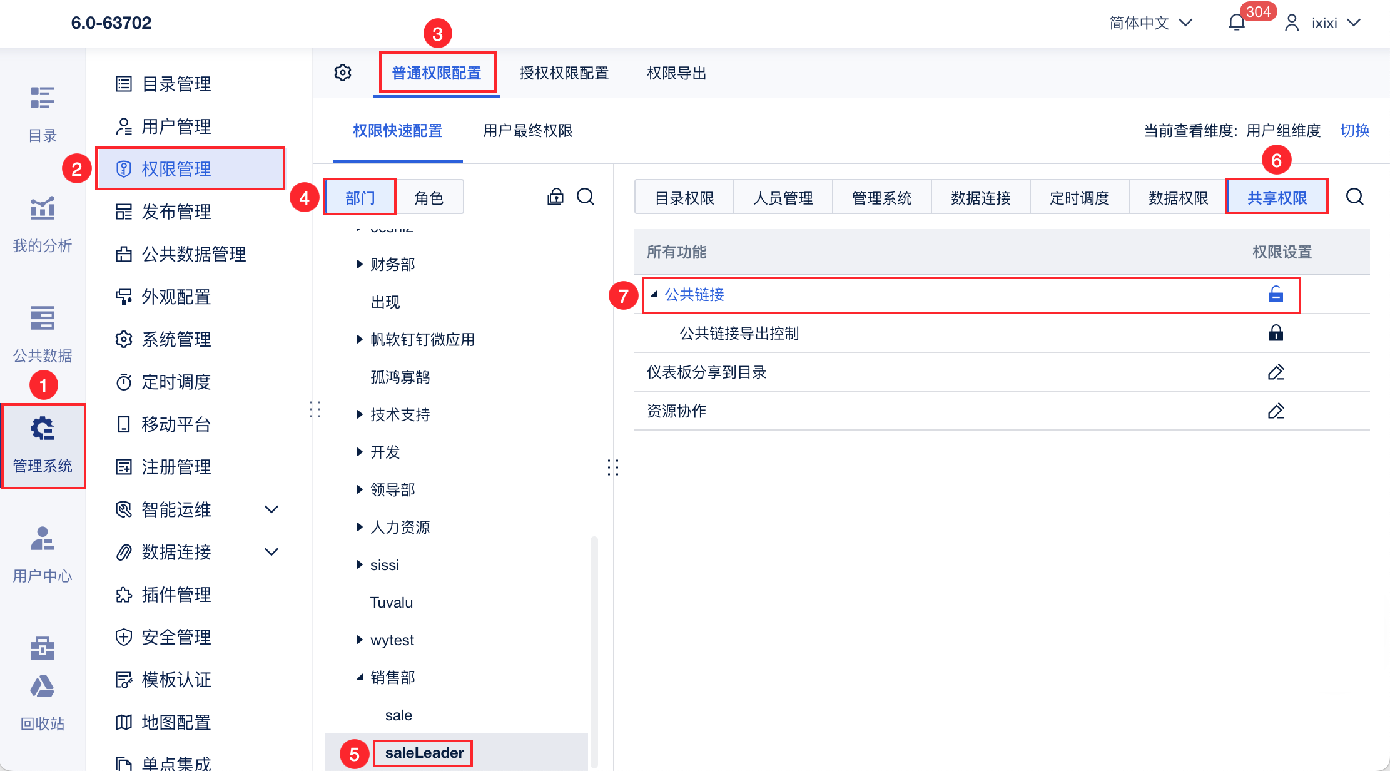
Task: Select the 数据权限 tab
Action: tap(1178, 198)
